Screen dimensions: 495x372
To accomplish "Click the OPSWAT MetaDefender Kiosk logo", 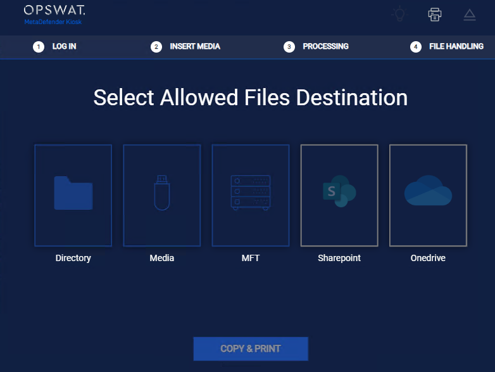I will pyautogui.click(x=54, y=15).
